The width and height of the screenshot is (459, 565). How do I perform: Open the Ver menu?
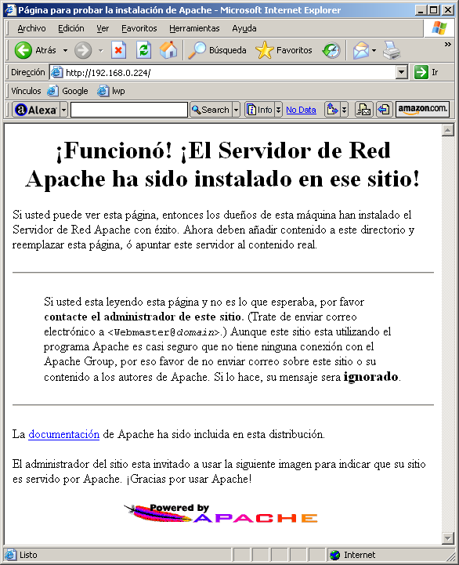pos(103,28)
